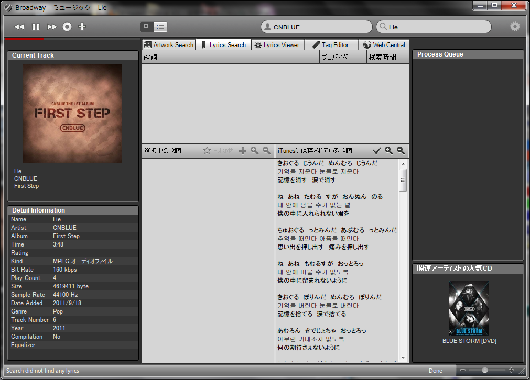Viewport: 530px width, 380px height.
Task: Select the Date Added row 2011/9/18
Action: (x=73, y=303)
